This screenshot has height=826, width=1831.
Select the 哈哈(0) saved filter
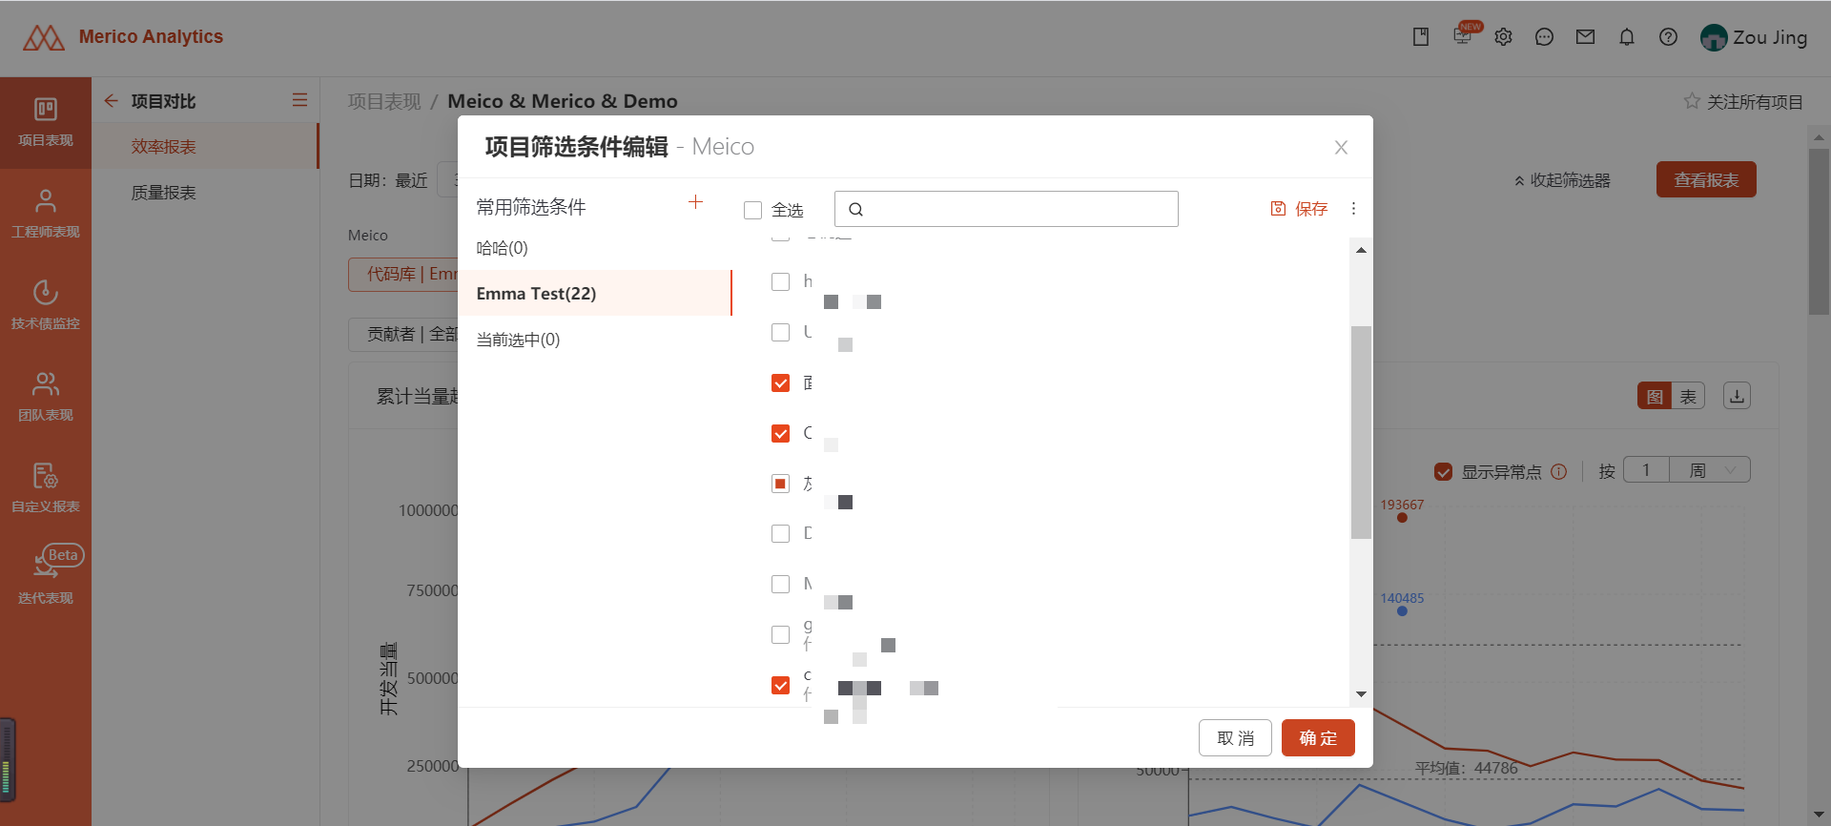(595, 248)
